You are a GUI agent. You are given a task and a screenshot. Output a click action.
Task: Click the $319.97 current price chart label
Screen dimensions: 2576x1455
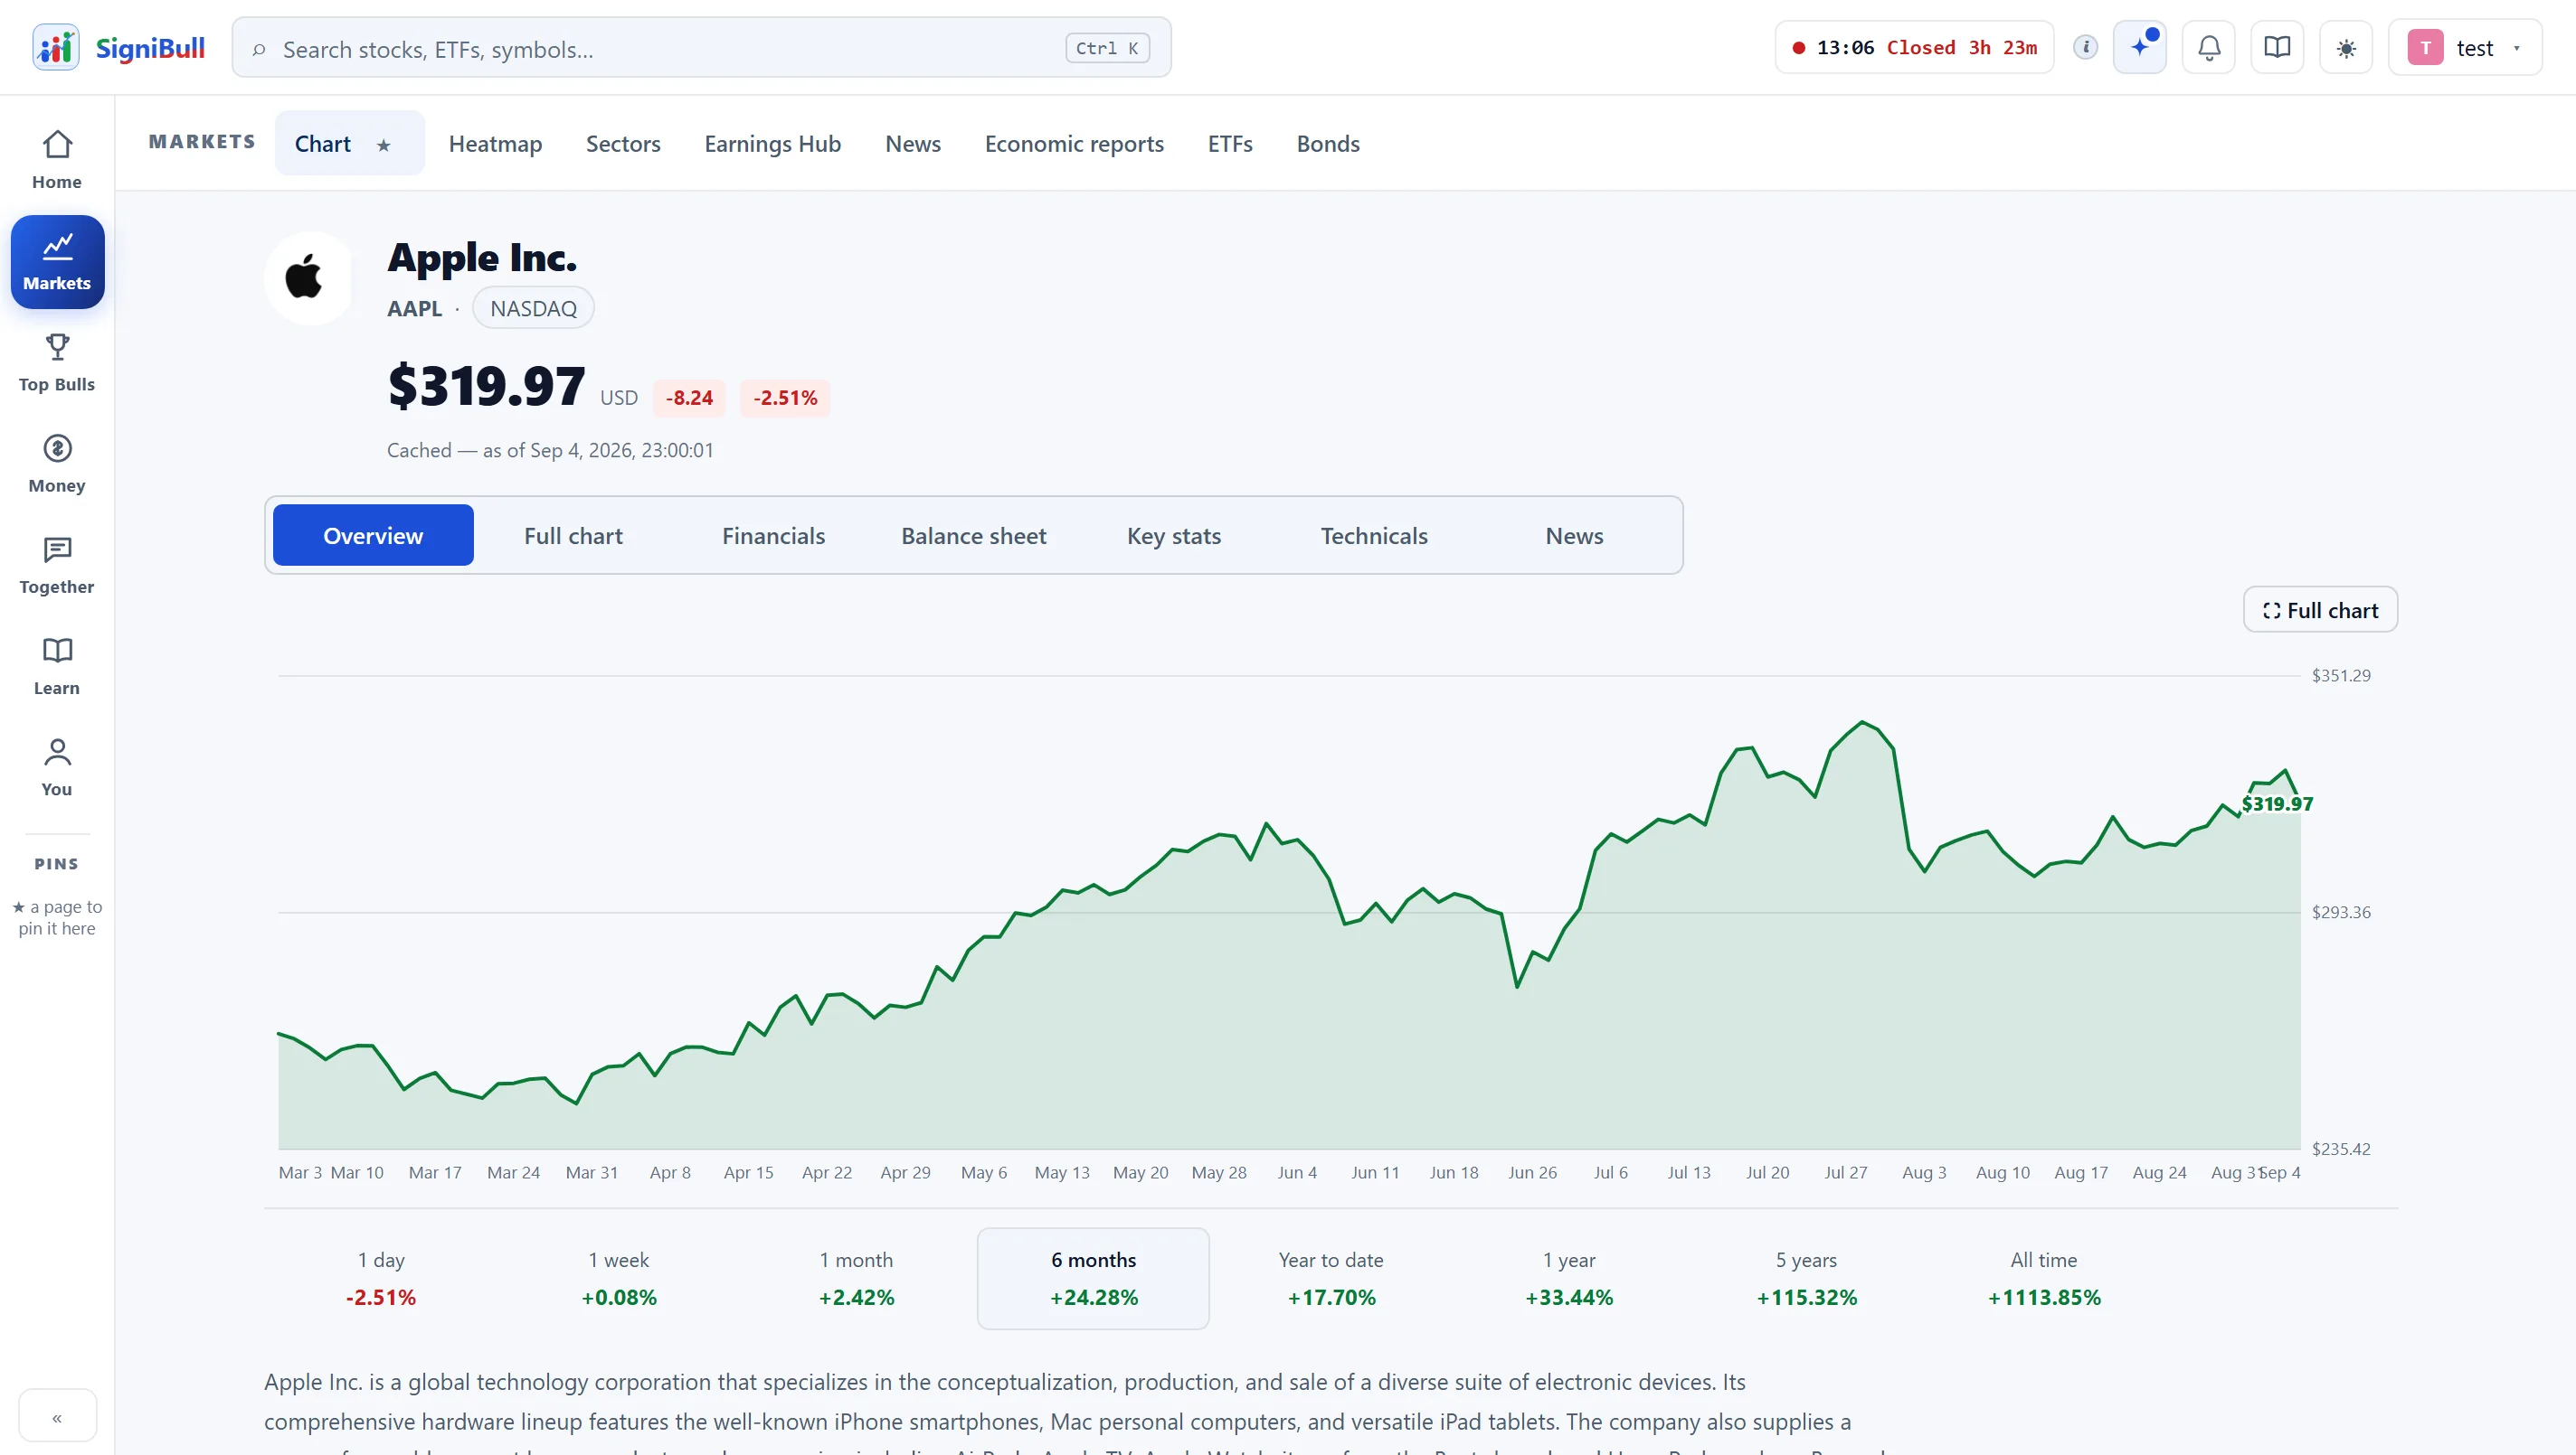pos(2277,803)
